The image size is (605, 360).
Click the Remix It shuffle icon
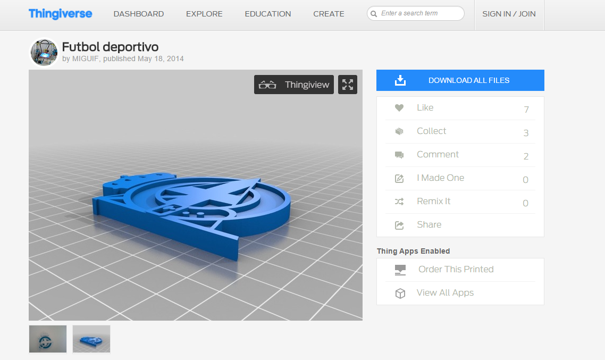coord(399,202)
